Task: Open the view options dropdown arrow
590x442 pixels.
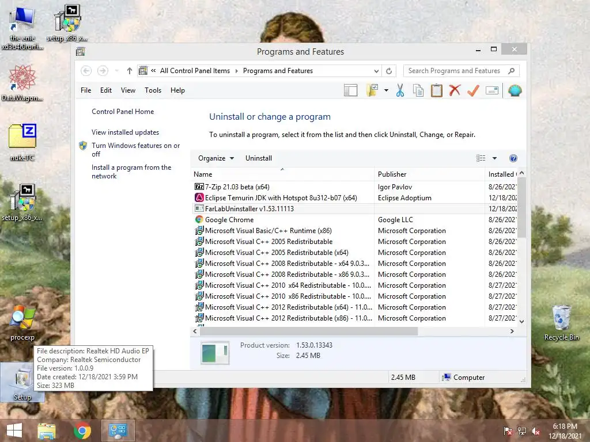Action: pos(494,158)
